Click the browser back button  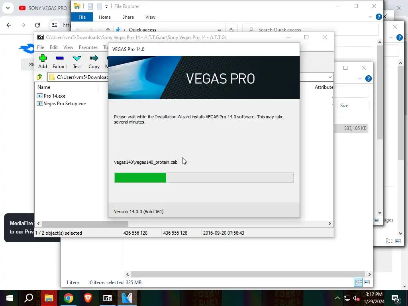[x=9, y=25]
